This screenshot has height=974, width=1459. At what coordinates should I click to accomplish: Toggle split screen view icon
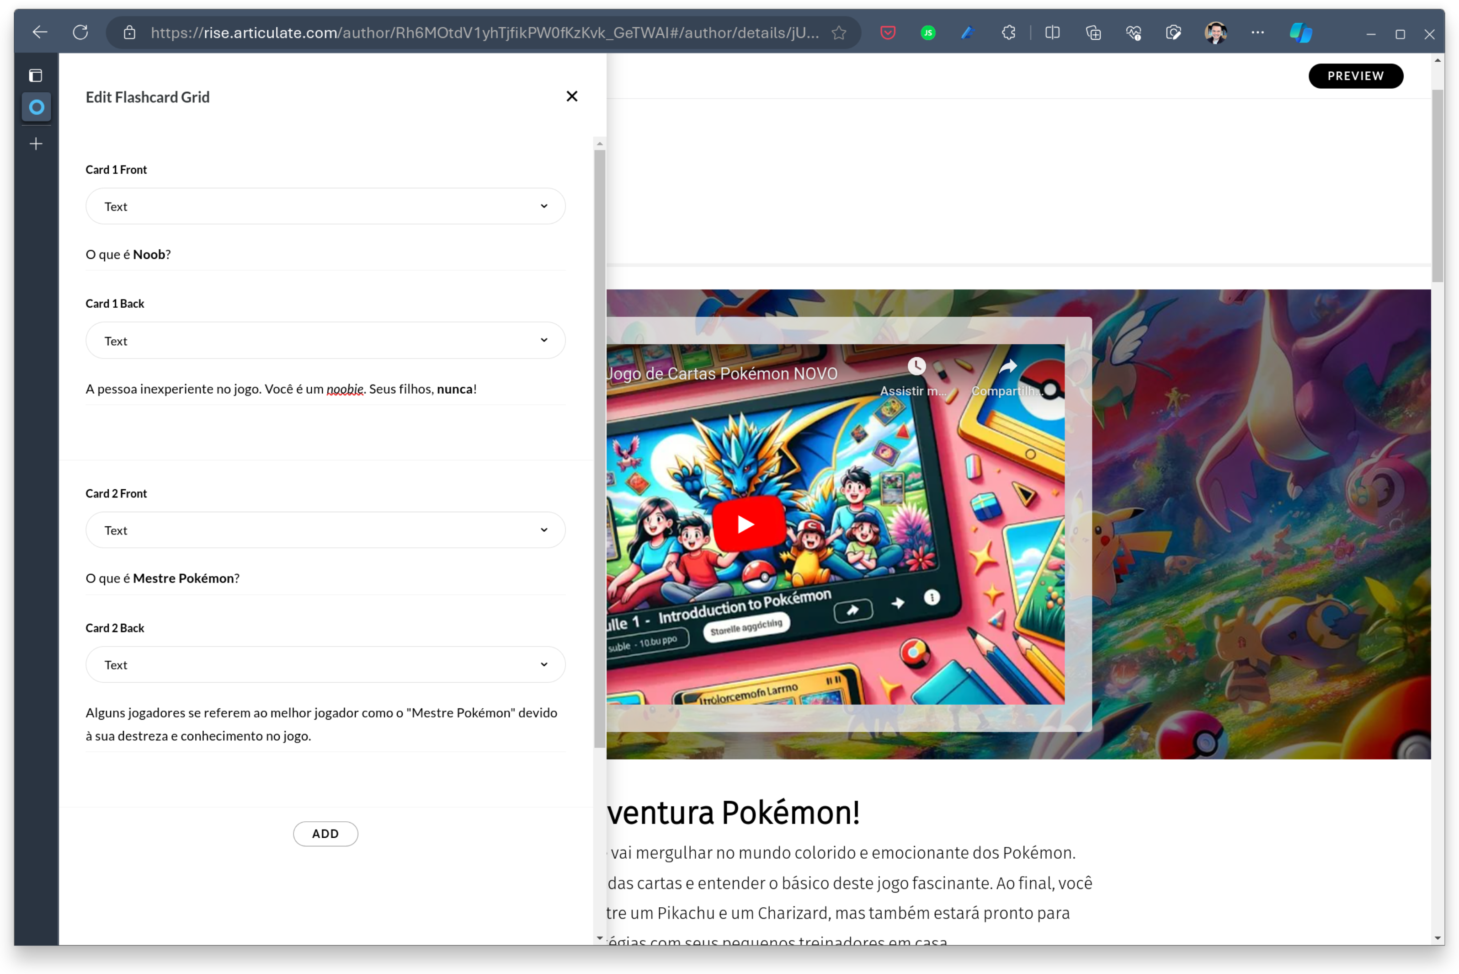tap(1052, 32)
